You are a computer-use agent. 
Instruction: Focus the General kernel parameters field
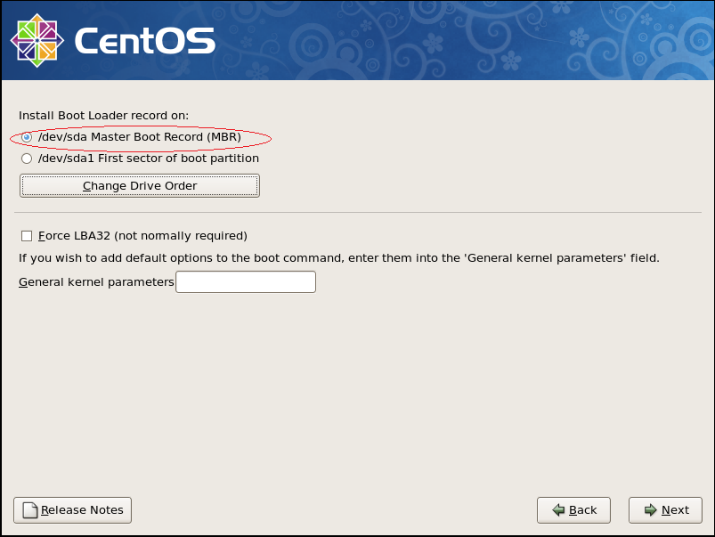click(246, 282)
